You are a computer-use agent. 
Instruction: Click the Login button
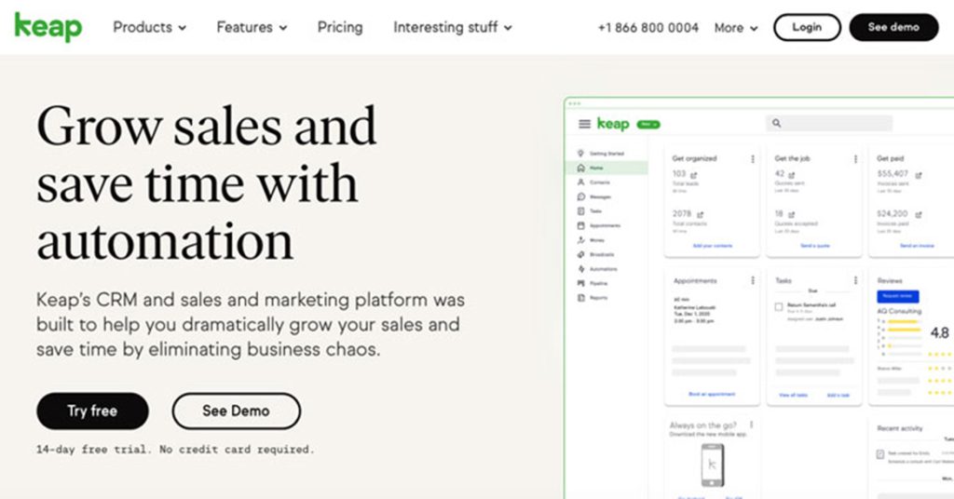click(x=808, y=27)
